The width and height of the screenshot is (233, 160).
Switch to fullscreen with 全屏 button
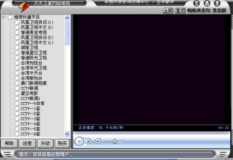tap(168, 11)
